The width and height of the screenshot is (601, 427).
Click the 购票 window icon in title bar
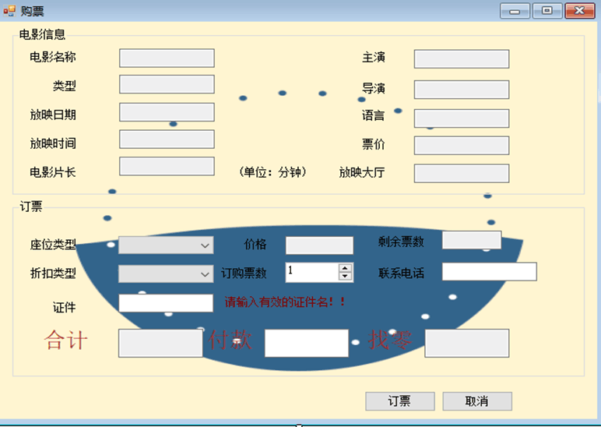(9, 10)
